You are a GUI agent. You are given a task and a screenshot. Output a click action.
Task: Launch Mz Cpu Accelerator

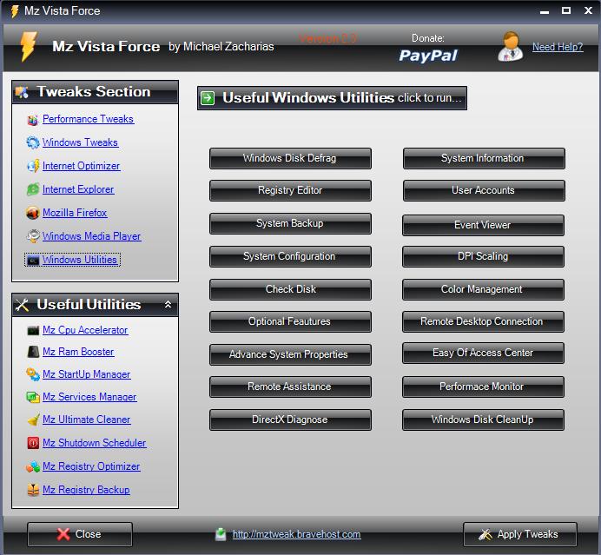(x=85, y=330)
